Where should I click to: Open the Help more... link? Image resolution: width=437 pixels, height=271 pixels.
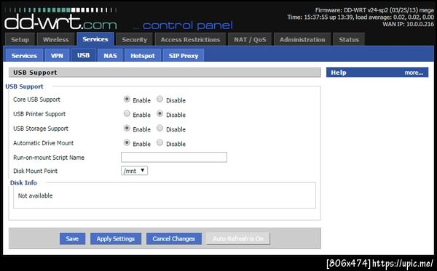point(414,73)
